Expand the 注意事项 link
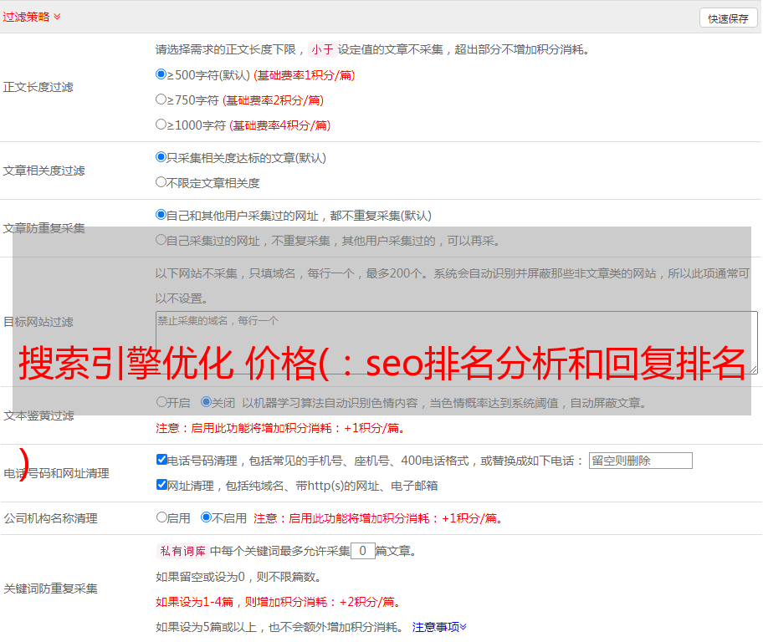763x642 pixels. [x=438, y=627]
